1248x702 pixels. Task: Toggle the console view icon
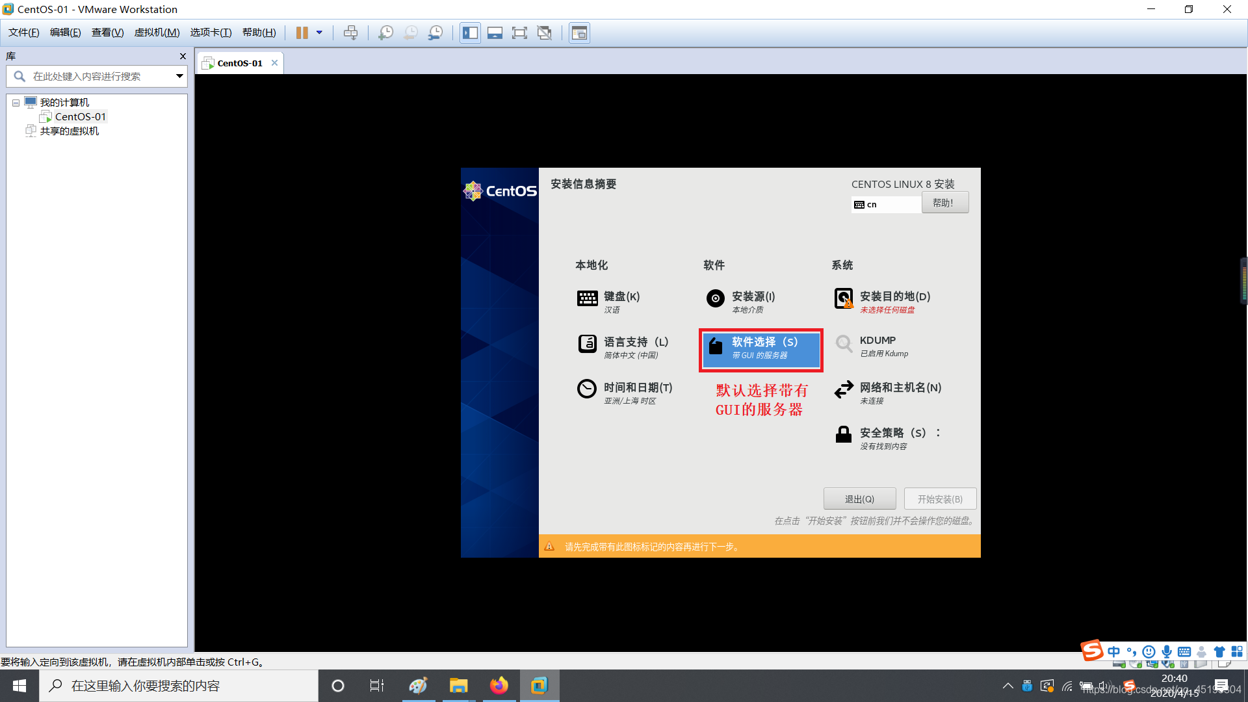click(579, 32)
